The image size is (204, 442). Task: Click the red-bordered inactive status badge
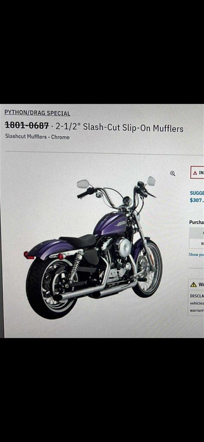pos(197,172)
